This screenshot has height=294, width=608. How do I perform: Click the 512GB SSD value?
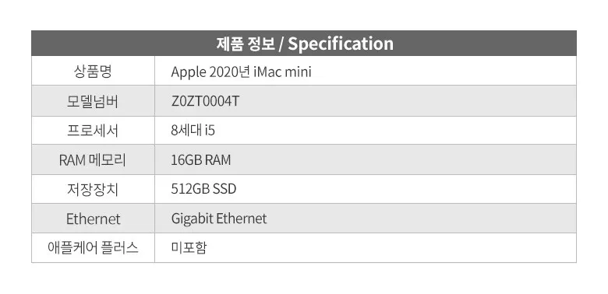[203, 189]
